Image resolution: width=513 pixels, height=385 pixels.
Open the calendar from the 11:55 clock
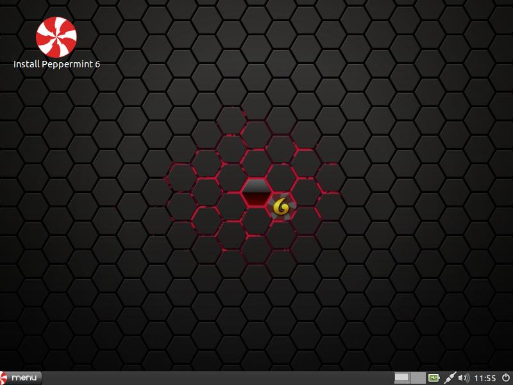[485, 378]
